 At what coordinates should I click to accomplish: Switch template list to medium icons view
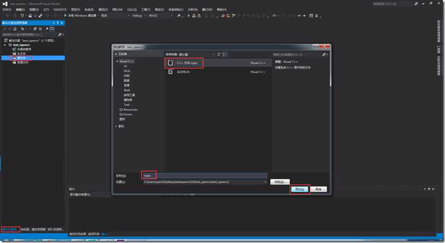tap(225, 54)
